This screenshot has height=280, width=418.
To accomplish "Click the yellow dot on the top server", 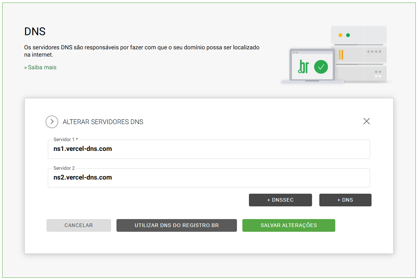I will coord(340,35).
